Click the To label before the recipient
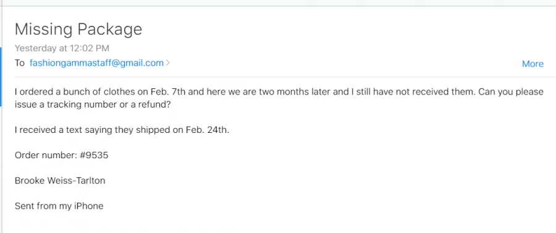The image size is (556, 233). pos(20,63)
